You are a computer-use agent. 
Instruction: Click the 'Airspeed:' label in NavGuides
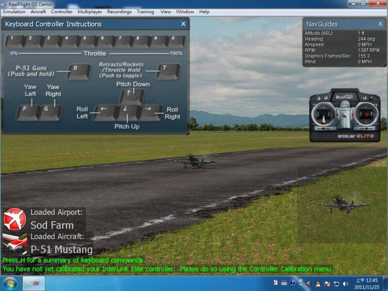click(x=315, y=45)
